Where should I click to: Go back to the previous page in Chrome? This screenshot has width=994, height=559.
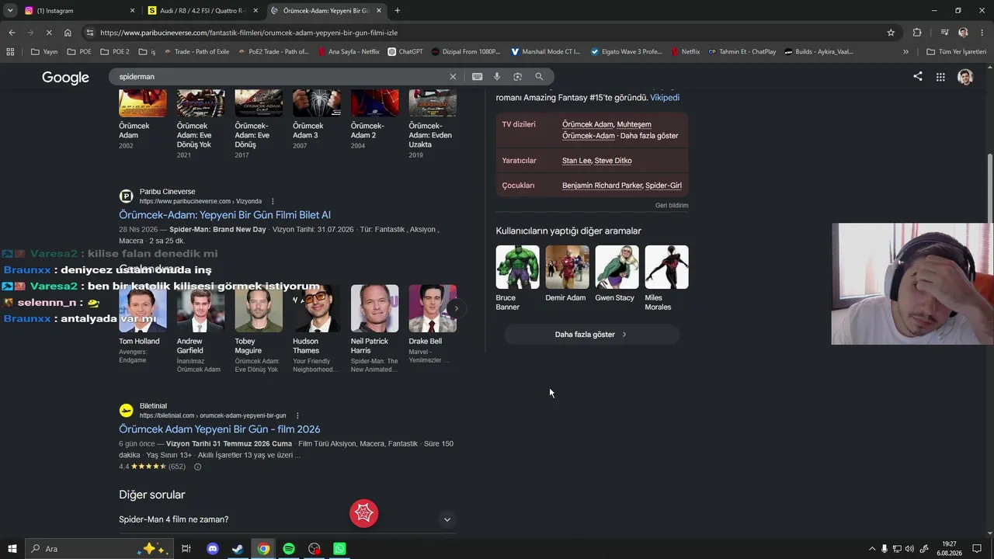(12, 33)
